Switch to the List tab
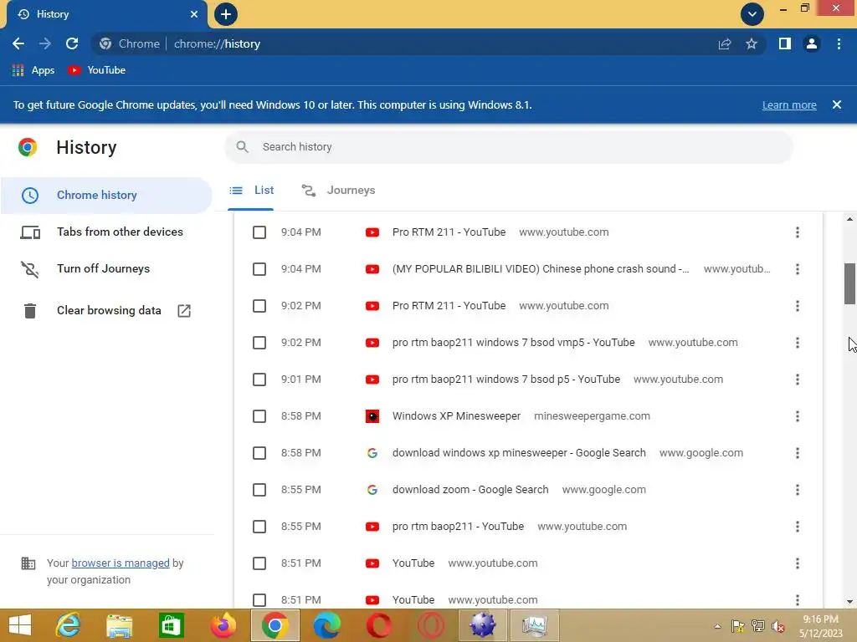Screen dimensions: 857x642 point(251,191)
